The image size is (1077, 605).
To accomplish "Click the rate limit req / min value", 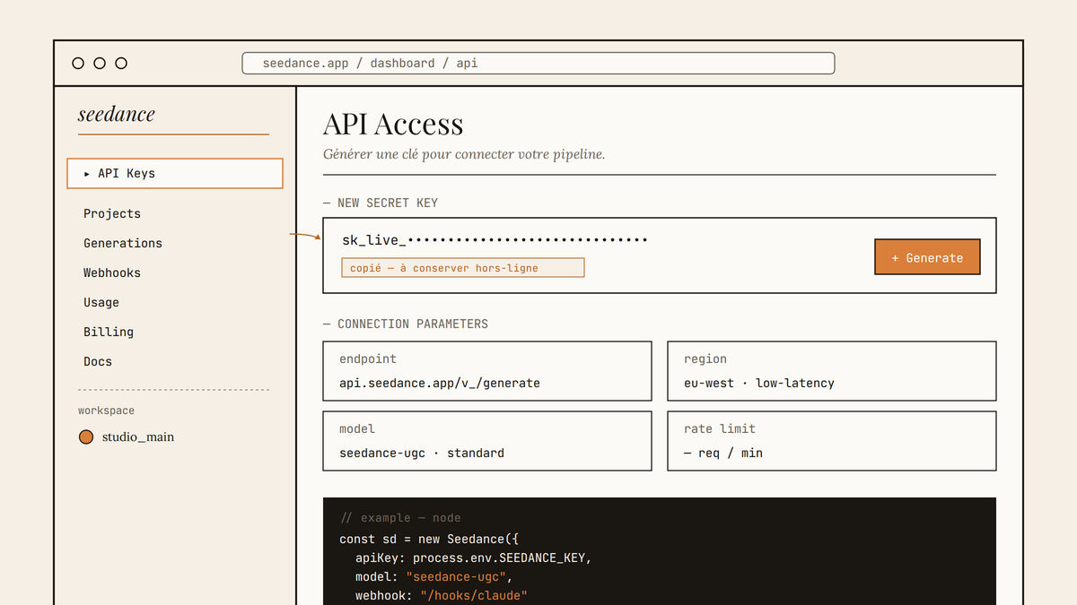I will 723,453.
